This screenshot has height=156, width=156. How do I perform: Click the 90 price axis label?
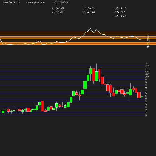(x=146, y=82)
